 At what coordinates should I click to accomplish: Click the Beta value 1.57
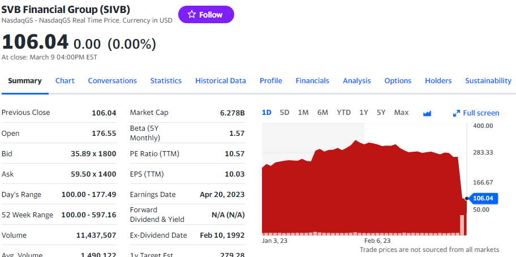pyautogui.click(x=237, y=133)
